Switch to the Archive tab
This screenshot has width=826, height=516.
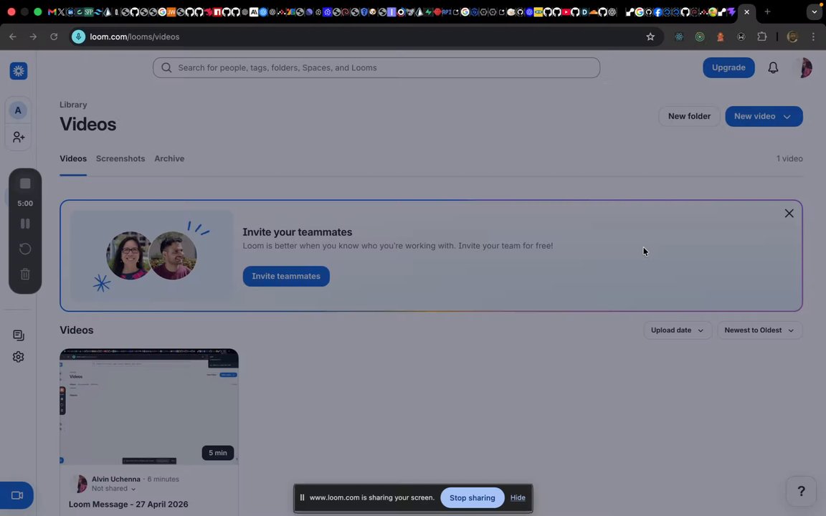pyautogui.click(x=169, y=158)
